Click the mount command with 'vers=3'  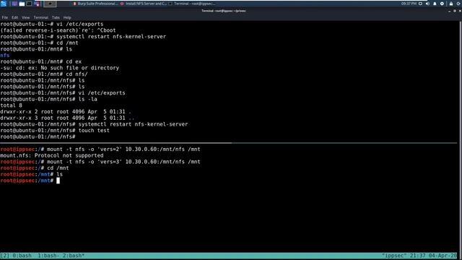click(100, 162)
